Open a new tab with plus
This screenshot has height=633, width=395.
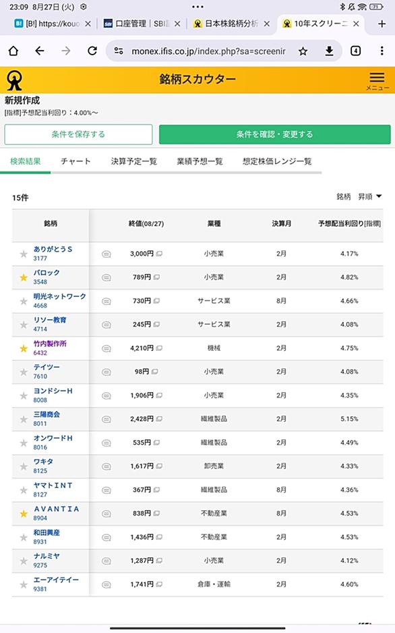(382, 24)
